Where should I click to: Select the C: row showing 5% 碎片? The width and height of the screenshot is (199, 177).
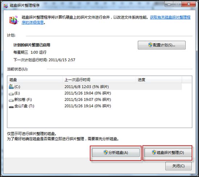95,87
